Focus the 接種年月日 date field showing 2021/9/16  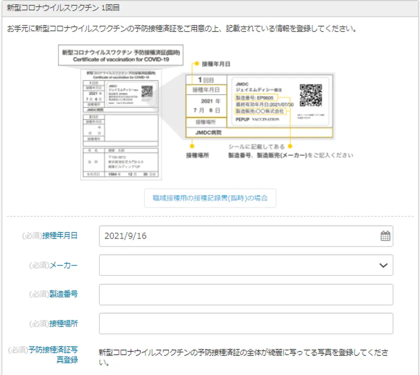[x=235, y=236]
